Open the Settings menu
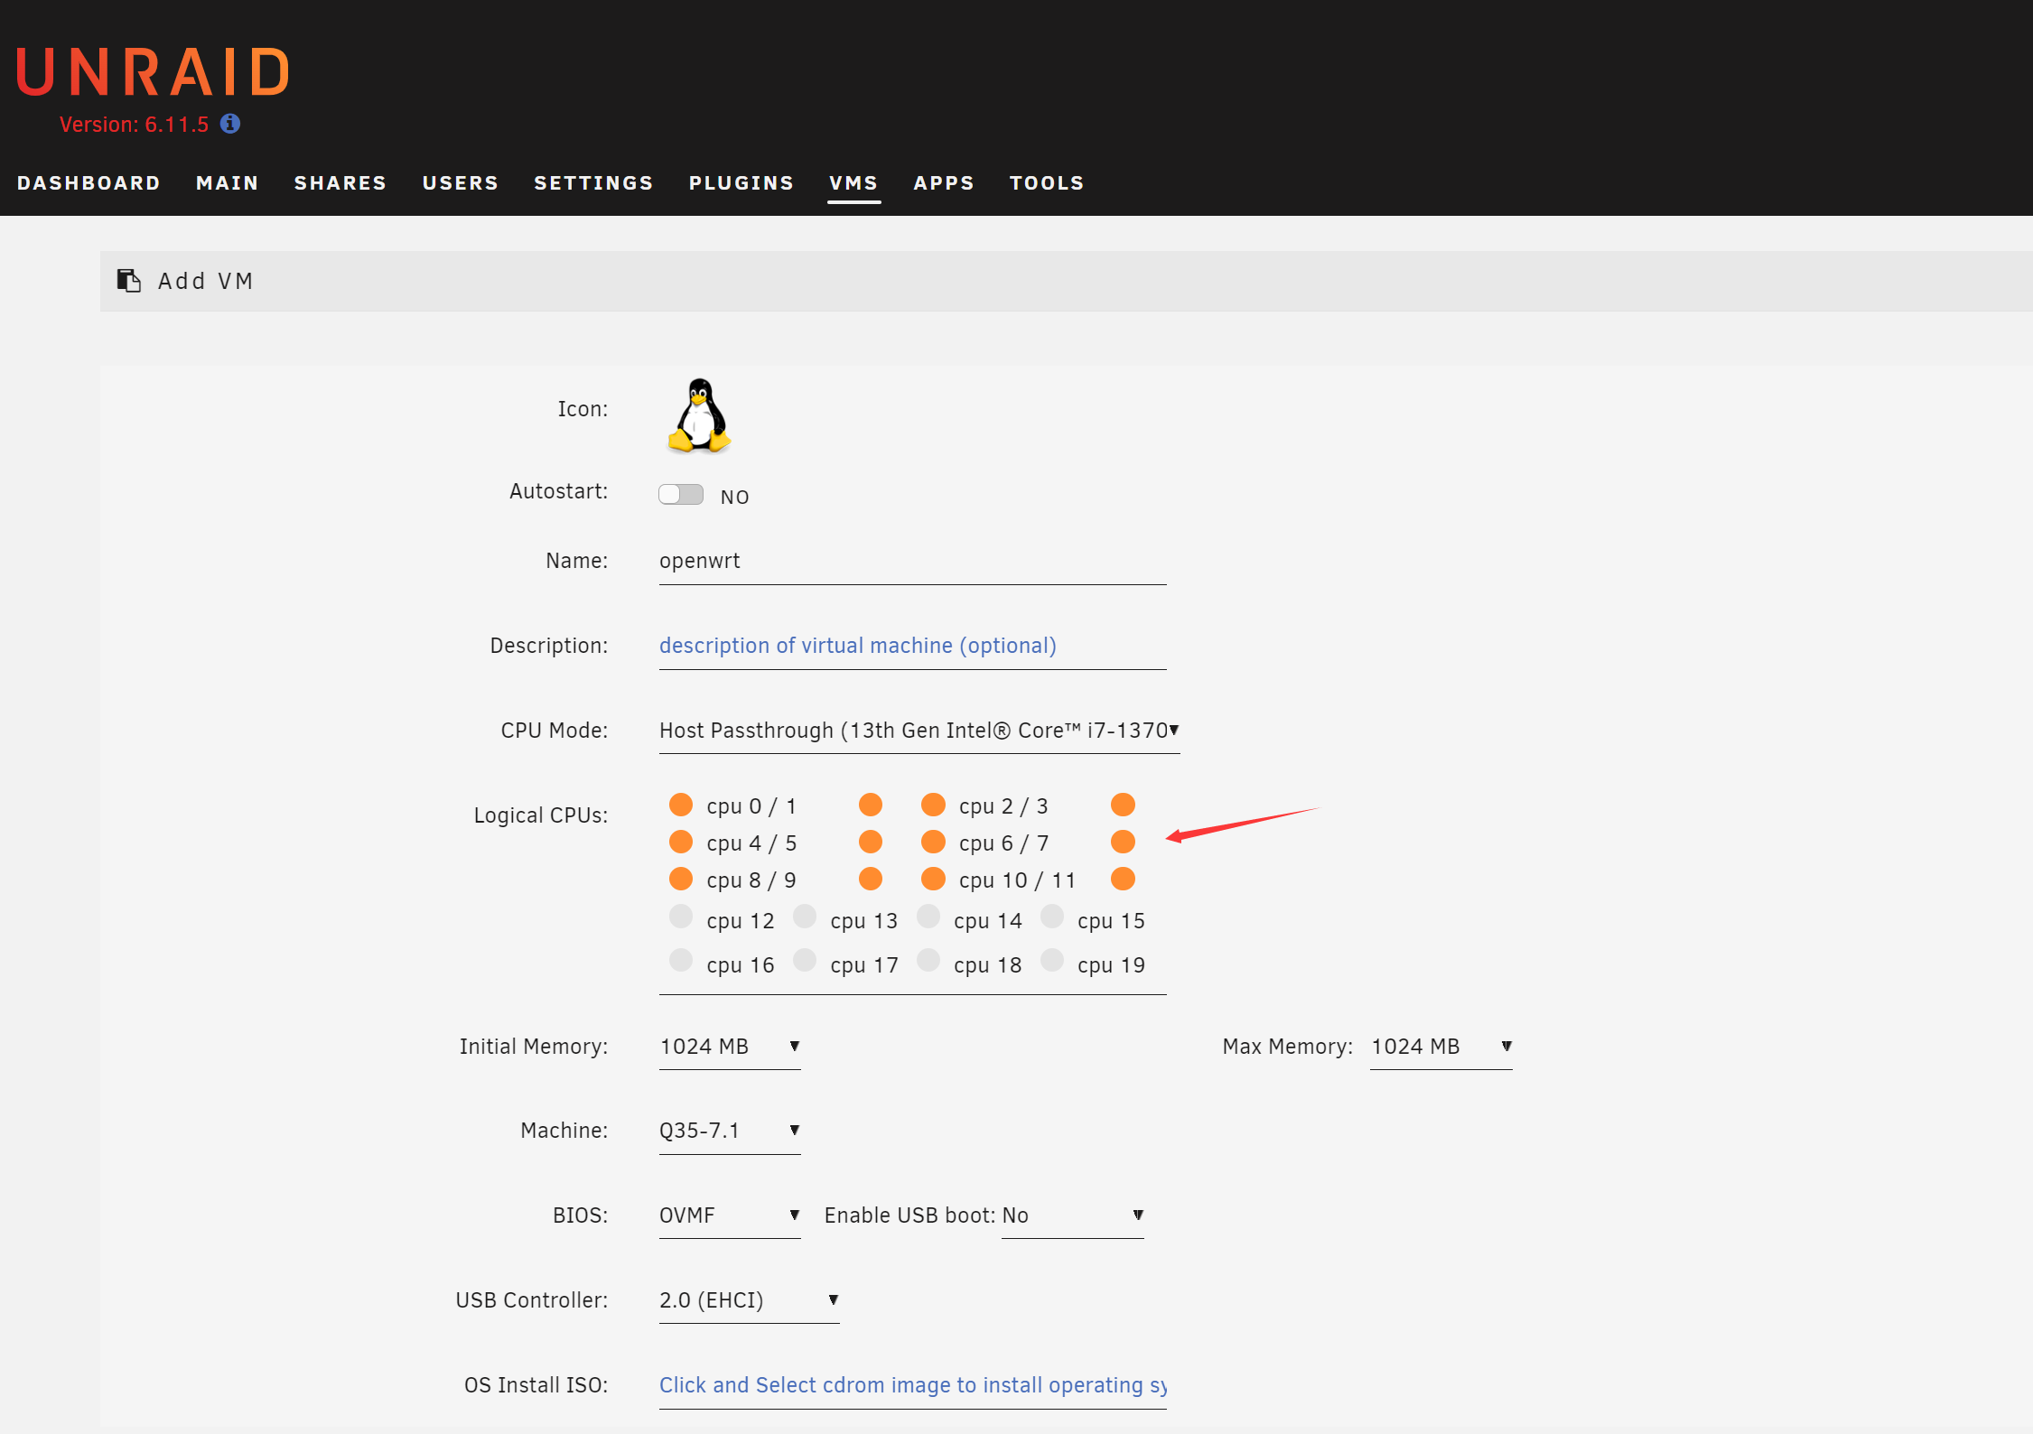Image resolution: width=2033 pixels, height=1434 pixels. click(593, 183)
